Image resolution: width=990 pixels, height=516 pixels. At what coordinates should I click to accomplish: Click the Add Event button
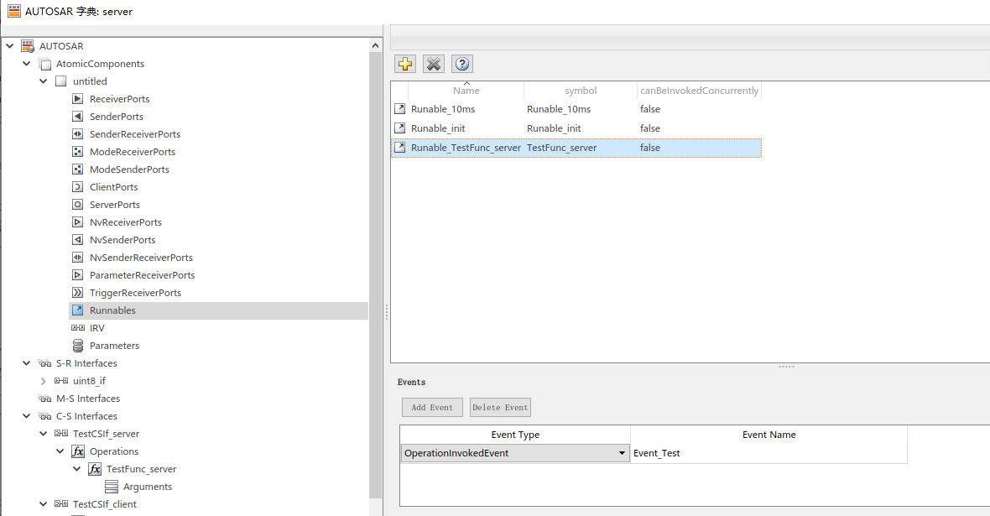431,407
